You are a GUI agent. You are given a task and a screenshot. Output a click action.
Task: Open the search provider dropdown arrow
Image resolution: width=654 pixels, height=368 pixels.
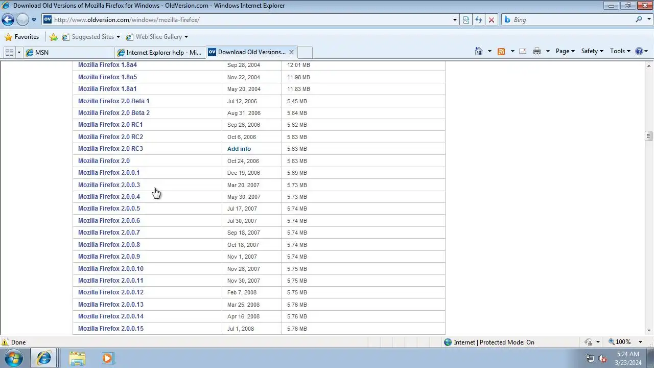(648, 20)
